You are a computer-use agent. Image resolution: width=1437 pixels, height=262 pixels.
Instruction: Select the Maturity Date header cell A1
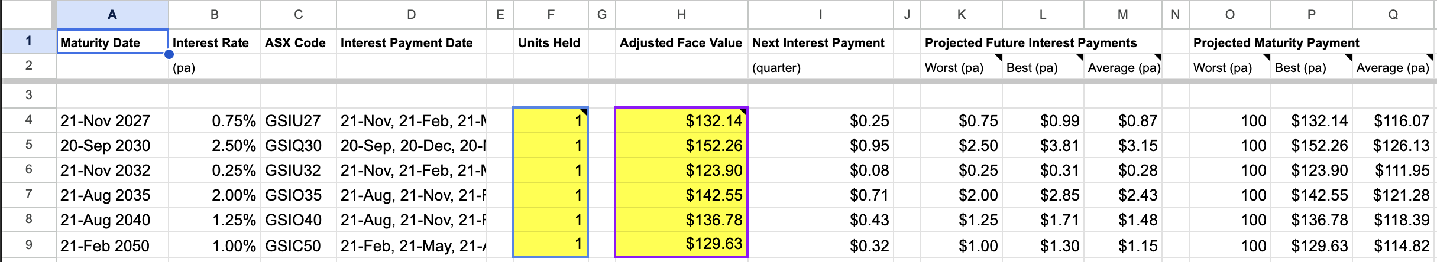pos(112,42)
